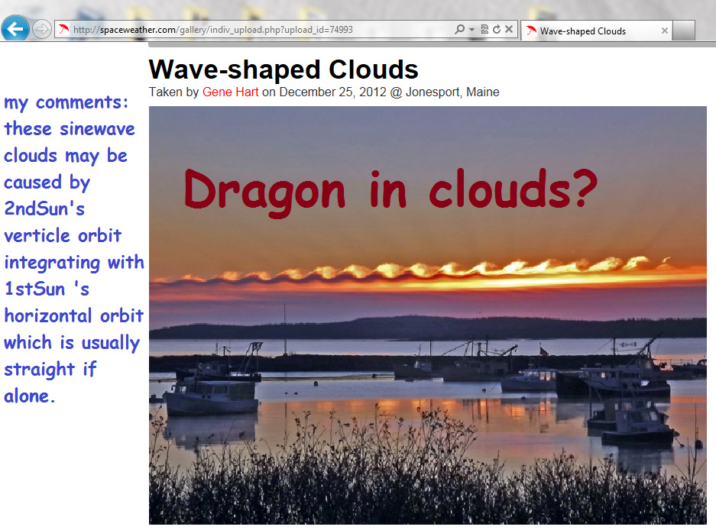Image resolution: width=716 pixels, height=530 pixels.
Task: Click the spaceweather favicon in address bar
Action: 63,30
